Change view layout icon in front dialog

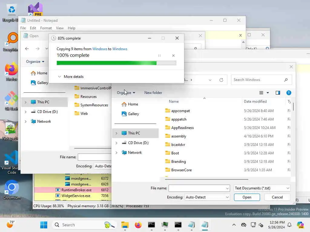point(261,93)
